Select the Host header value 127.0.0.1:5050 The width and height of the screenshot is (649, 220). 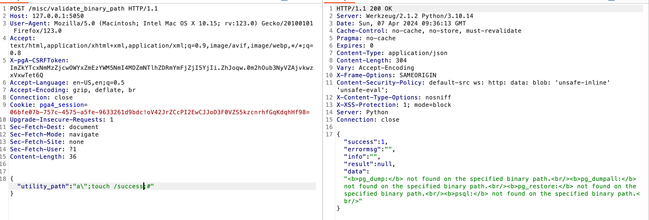[58, 16]
